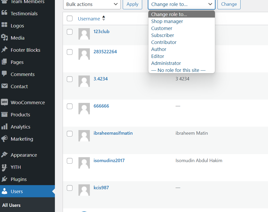Open the Bulk actions dropdown
Image resolution: width=268 pixels, height=212 pixels.
click(92, 4)
